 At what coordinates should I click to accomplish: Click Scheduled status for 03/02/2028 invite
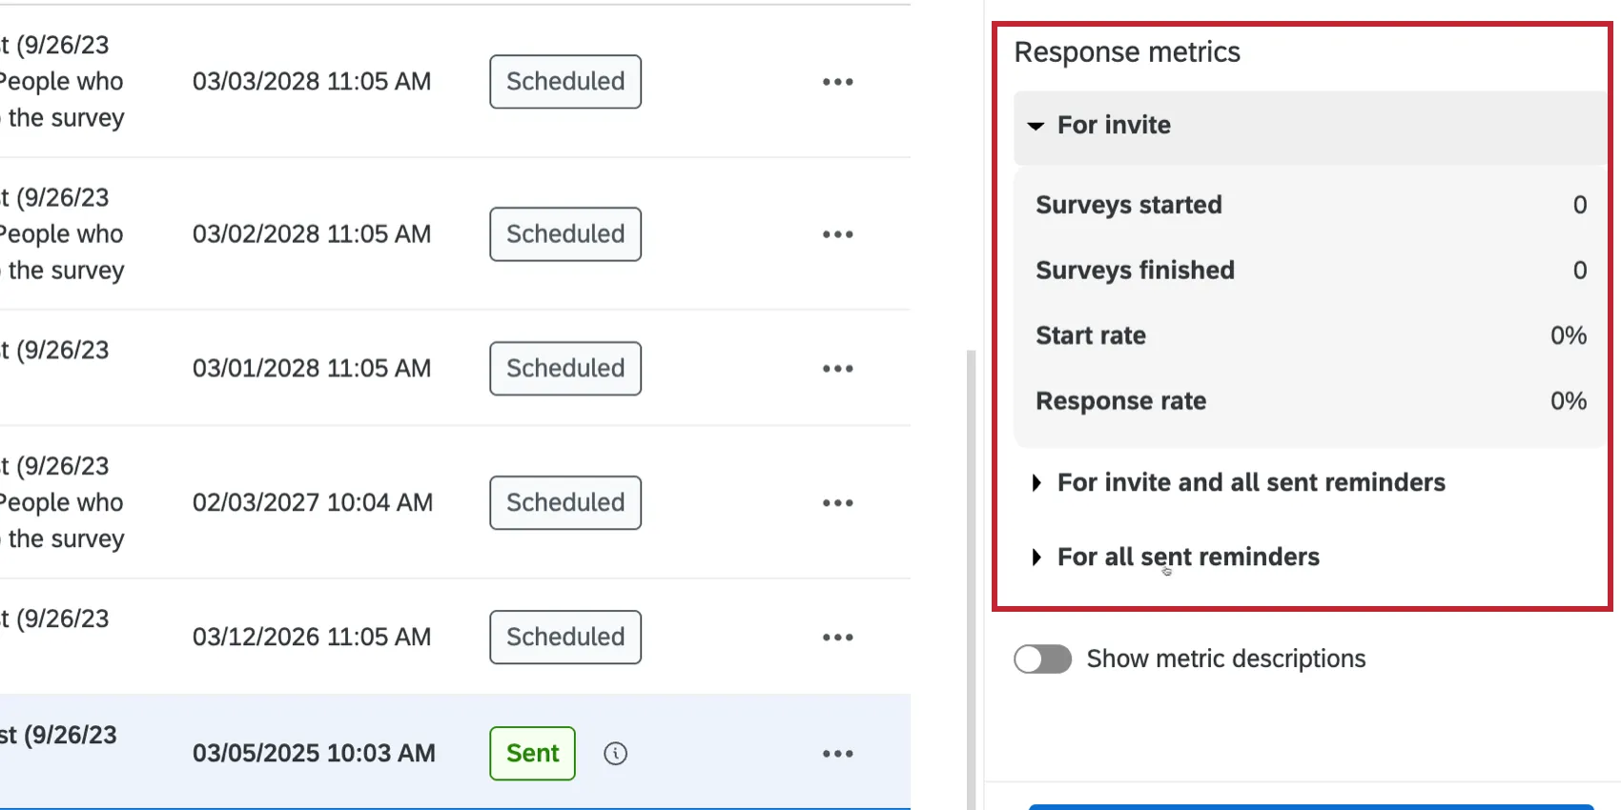pyautogui.click(x=564, y=233)
